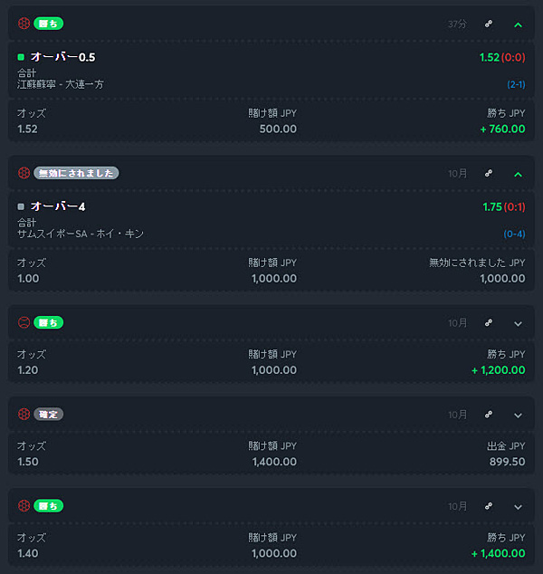543x574 pixels.
Task: Collapse the voided オーバー4 bet details
Action: click(x=518, y=175)
